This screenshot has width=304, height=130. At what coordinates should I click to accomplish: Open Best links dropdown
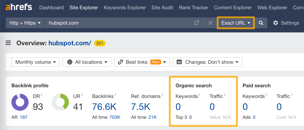pyautogui.click(x=142, y=62)
